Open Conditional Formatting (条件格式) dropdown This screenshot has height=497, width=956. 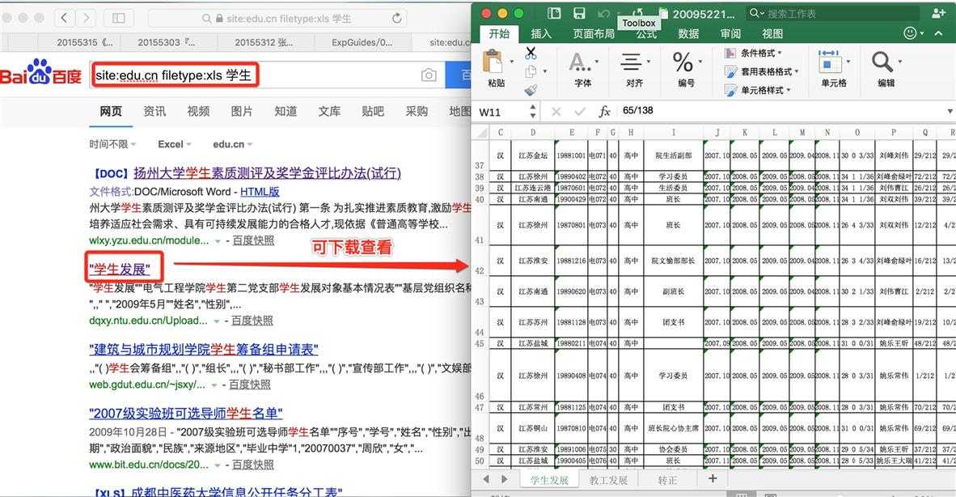pos(754,53)
